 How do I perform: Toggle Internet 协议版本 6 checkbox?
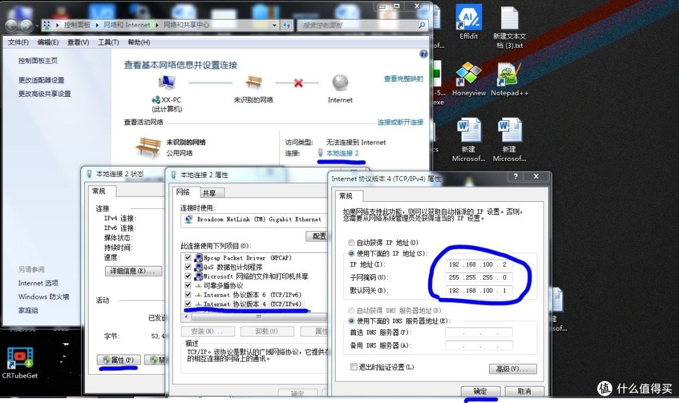pyautogui.click(x=188, y=294)
